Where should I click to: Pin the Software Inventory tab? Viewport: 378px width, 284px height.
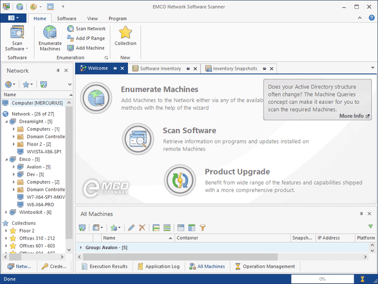188,69
